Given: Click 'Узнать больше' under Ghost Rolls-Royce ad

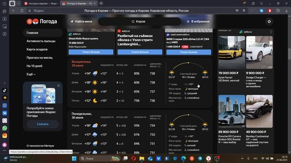Looking at the screenshot, I should [91, 52].
